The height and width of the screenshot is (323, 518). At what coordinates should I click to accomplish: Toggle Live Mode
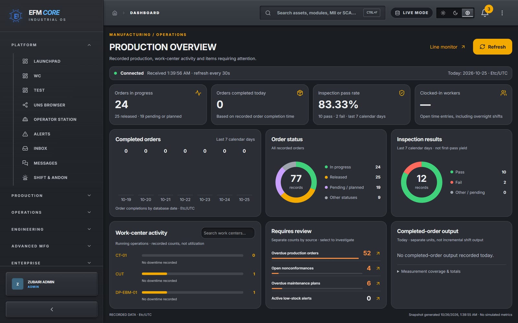coord(411,13)
